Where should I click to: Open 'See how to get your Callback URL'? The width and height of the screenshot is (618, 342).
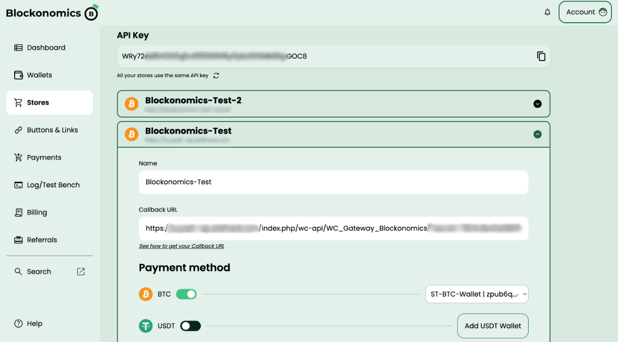pyautogui.click(x=182, y=246)
